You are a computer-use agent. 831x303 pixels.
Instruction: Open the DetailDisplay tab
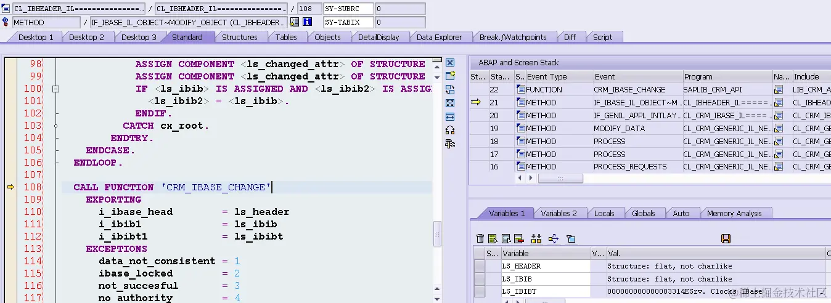(379, 37)
